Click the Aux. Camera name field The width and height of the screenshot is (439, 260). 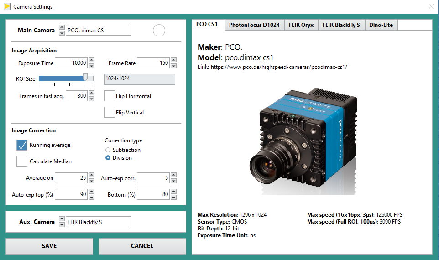pos(99,222)
